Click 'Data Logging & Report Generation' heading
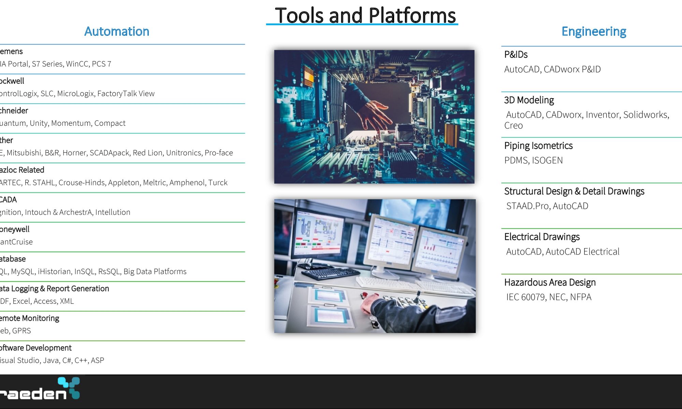Screen dimensions: 682x409 pyautogui.click(x=55, y=289)
